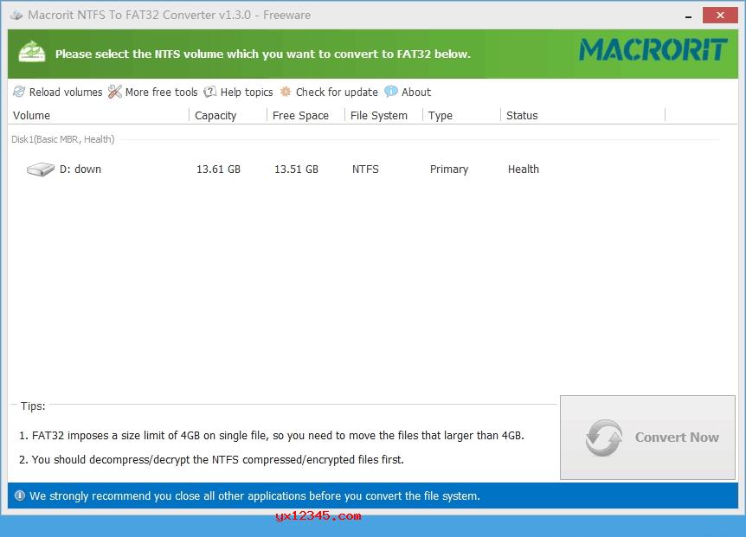The image size is (746, 537).
Task: Check for update in toolbar
Action: coord(329,92)
